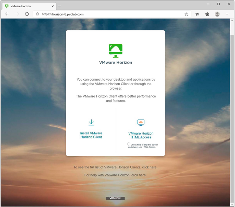This screenshot has width=235, height=207.
Task: Open the Collections icon in the toolbar
Action: (207, 14)
